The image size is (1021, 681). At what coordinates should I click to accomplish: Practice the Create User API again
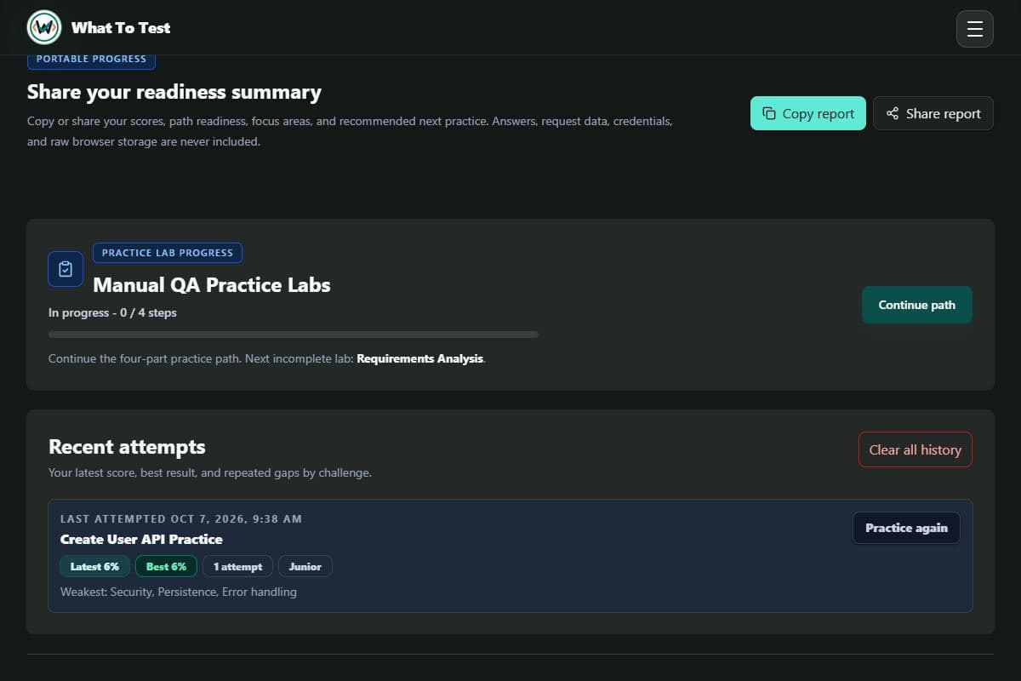click(906, 528)
